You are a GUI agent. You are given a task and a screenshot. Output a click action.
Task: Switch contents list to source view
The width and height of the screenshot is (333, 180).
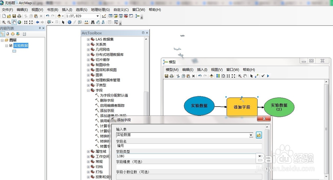coord(8,34)
